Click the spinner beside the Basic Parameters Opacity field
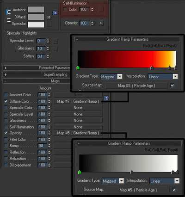185x197 pixels. pyautogui.click(x=92, y=23)
